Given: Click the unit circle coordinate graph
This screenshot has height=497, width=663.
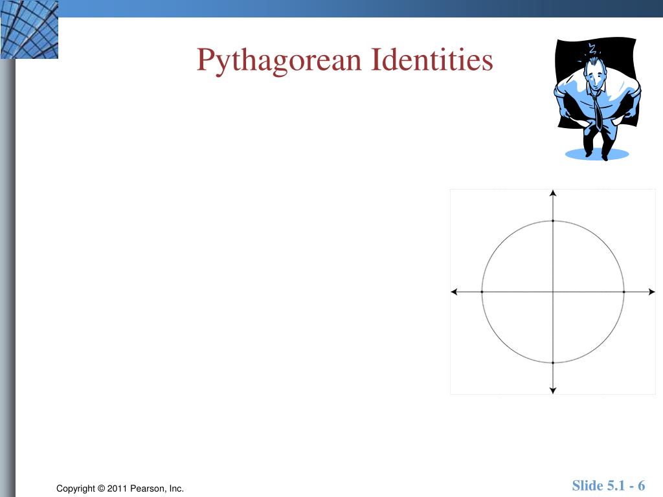Looking at the screenshot, I should click(553, 292).
